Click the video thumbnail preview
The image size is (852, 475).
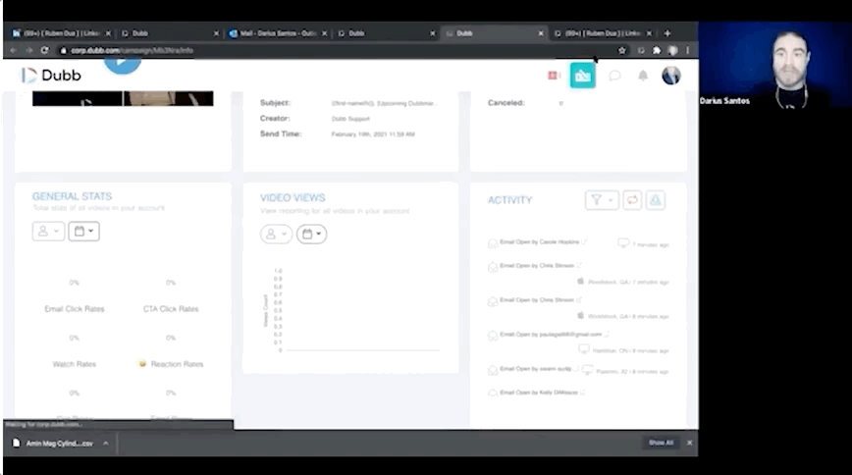[123, 98]
